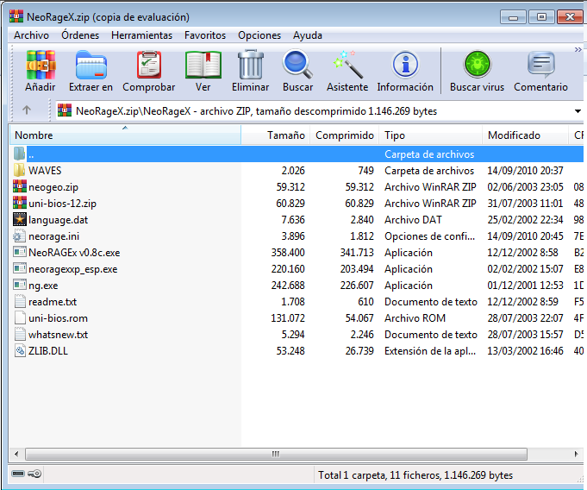Select the uni-bios-12.zip file name
Image resolution: width=587 pixels, height=490 pixels.
pyautogui.click(x=63, y=204)
